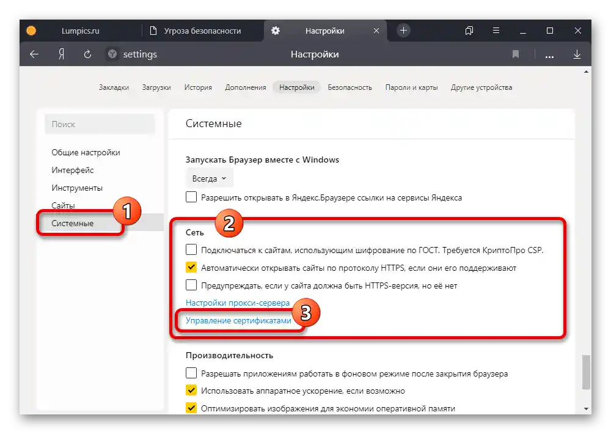Screen dimensions: 611x434
Task: Close the Настройки tab
Action: coord(376,31)
